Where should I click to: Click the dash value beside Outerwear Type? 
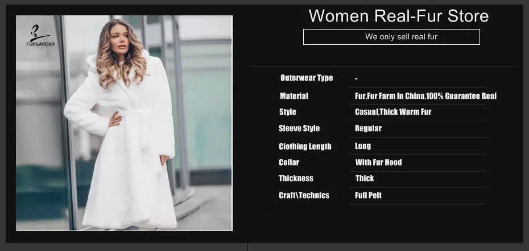tap(356, 79)
